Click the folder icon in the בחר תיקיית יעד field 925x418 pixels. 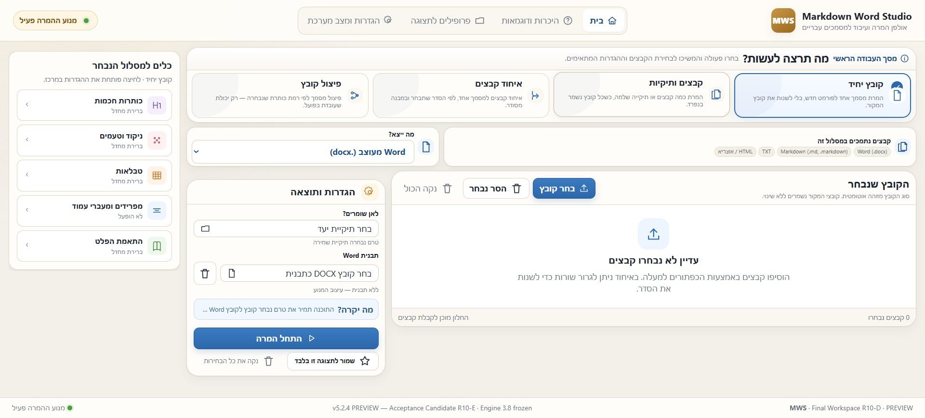pos(205,228)
